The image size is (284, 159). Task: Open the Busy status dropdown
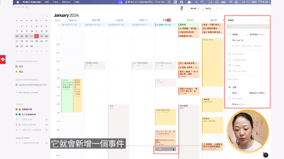pyautogui.click(x=235, y=93)
